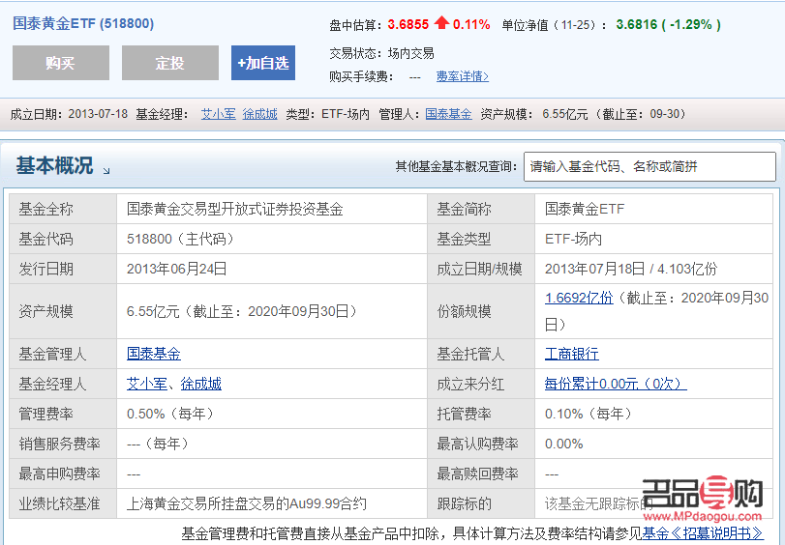Select the 盘中估算 value 3.6855
785x545 pixels.
[408, 24]
